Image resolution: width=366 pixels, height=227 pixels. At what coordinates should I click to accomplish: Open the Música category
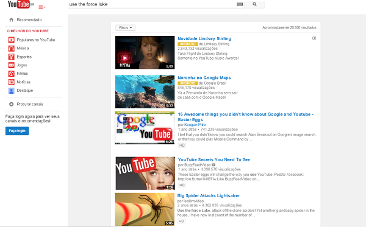point(23,48)
